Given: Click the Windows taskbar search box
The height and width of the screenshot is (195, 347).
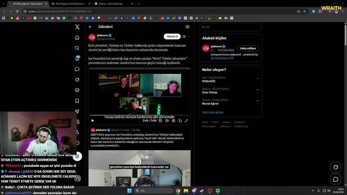Looking at the screenshot, I should [154, 191].
